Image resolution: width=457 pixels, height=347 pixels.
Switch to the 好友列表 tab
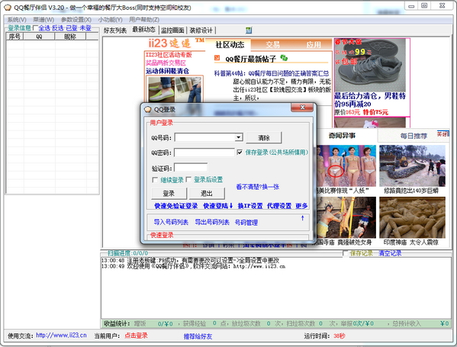point(115,31)
